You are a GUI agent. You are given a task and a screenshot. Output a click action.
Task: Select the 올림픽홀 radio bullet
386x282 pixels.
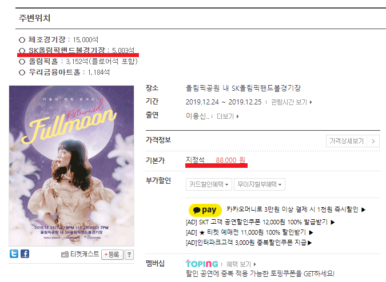(22, 62)
